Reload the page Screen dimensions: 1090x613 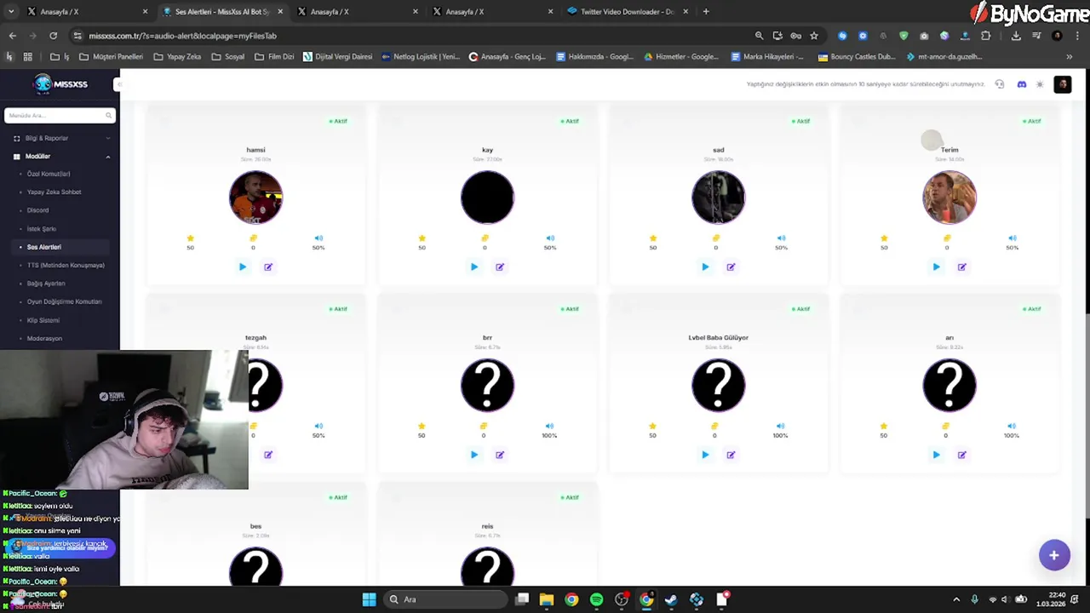(x=53, y=36)
